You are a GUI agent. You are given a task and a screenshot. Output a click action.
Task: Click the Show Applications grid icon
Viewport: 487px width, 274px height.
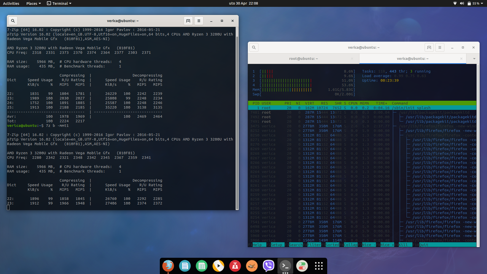318,266
